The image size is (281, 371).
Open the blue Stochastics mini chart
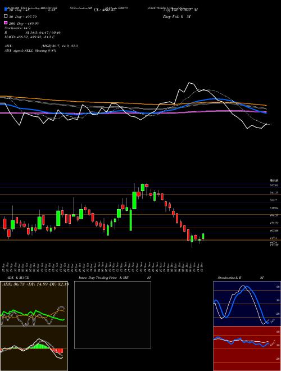coord(247,304)
